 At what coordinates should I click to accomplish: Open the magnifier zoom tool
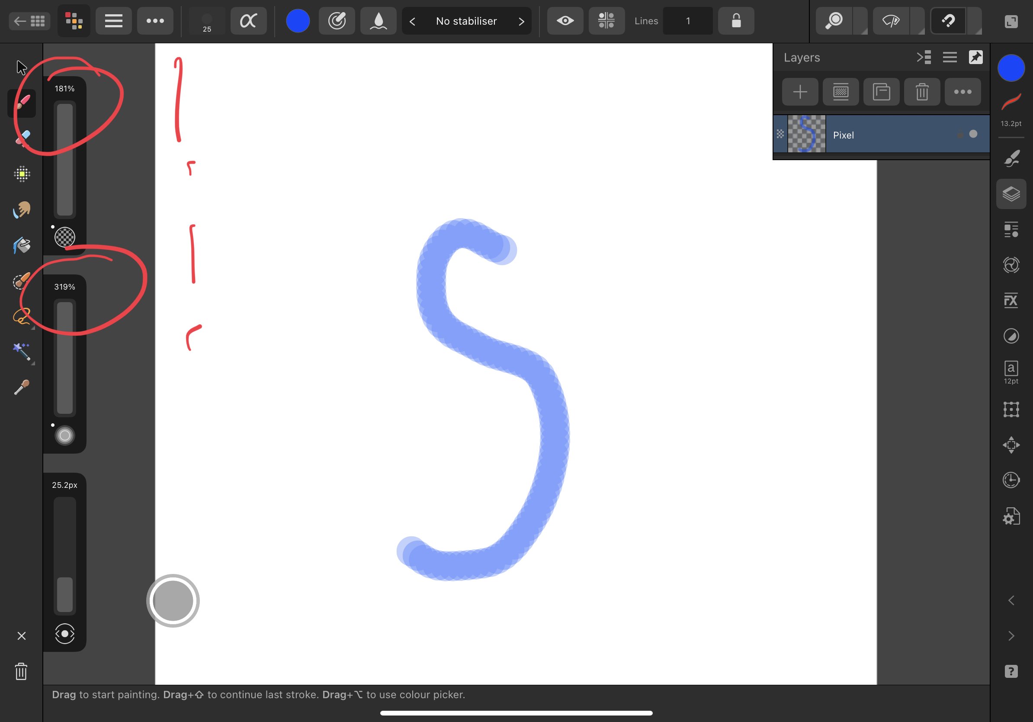[834, 21]
